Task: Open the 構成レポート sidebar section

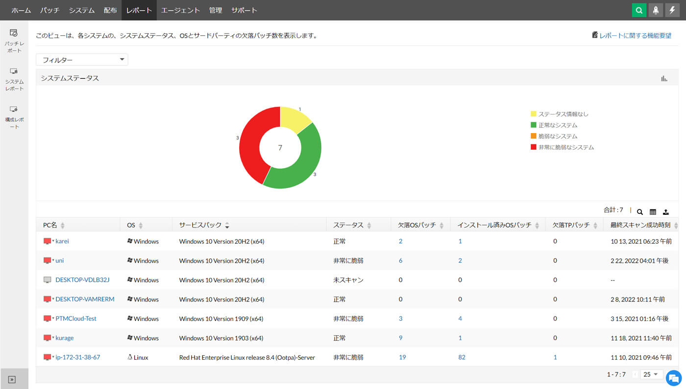Action: coord(14,117)
